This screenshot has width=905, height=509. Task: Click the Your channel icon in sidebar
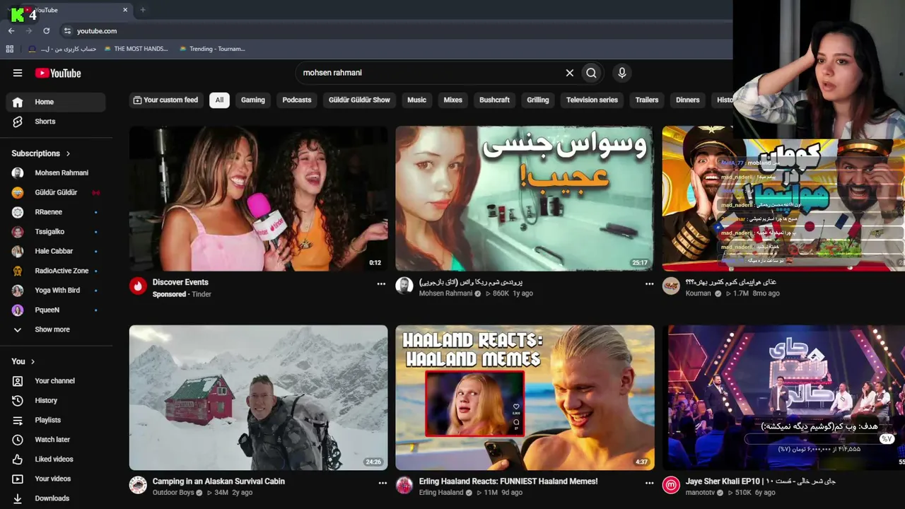tap(18, 381)
